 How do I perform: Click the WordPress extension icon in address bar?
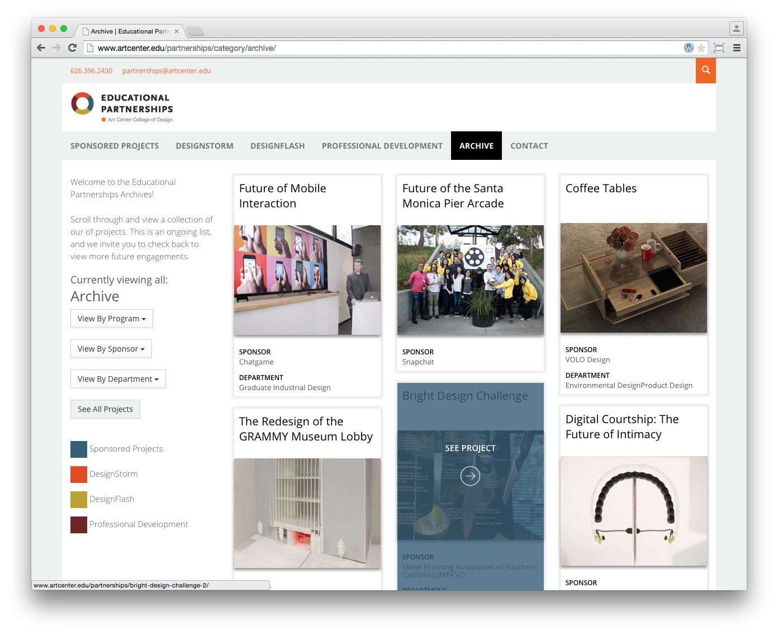[689, 48]
